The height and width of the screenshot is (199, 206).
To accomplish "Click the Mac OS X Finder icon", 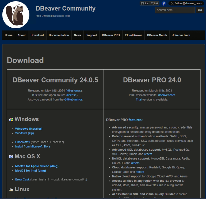I will coord(11,157).
